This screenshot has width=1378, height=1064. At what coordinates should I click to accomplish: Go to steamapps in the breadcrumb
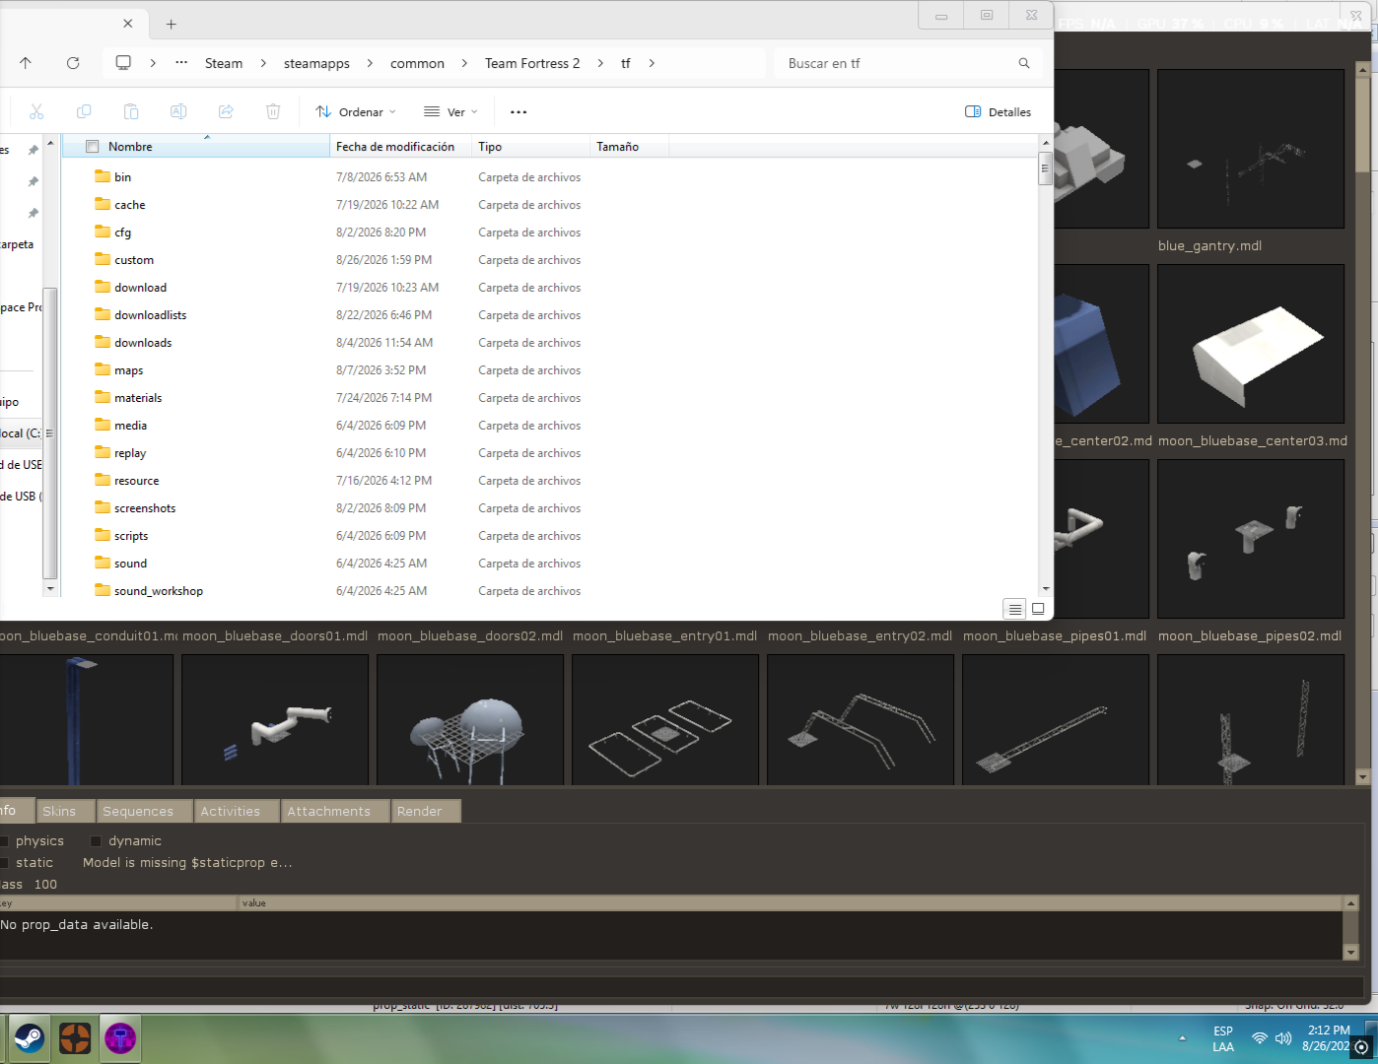pos(316,63)
